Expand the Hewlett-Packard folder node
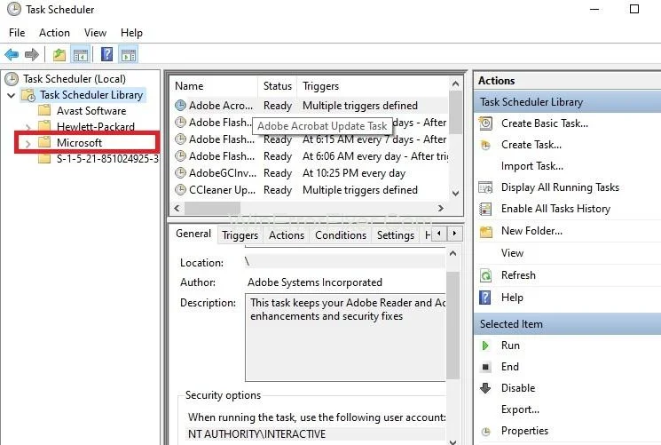661x445 pixels. coord(28,127)
